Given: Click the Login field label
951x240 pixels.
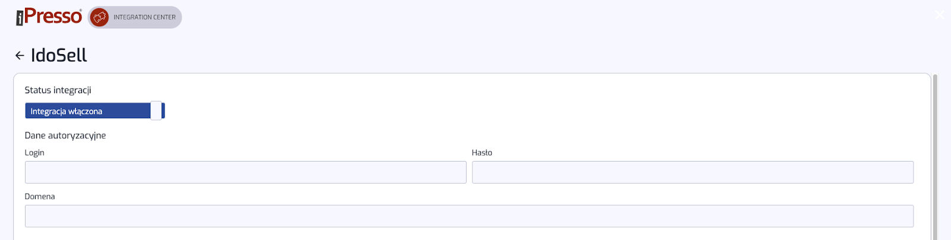Looking at the screenshot, I should click(x=34, y=153).
